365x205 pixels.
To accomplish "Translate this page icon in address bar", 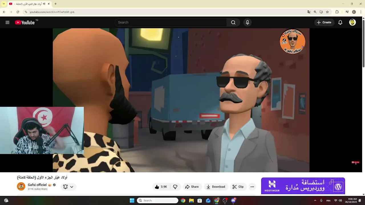I will tap(309, 12).
